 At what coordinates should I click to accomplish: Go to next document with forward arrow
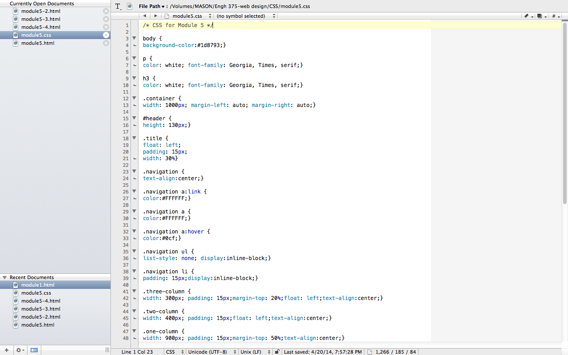click(155, 16)
